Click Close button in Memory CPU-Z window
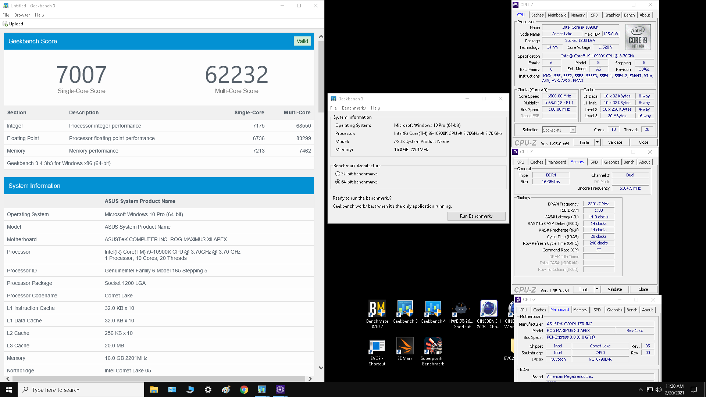 point(643,289)
